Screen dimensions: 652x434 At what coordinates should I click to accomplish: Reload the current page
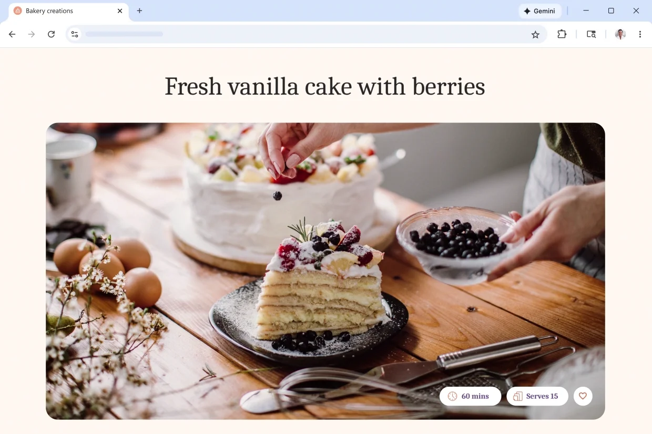(51, 34)
